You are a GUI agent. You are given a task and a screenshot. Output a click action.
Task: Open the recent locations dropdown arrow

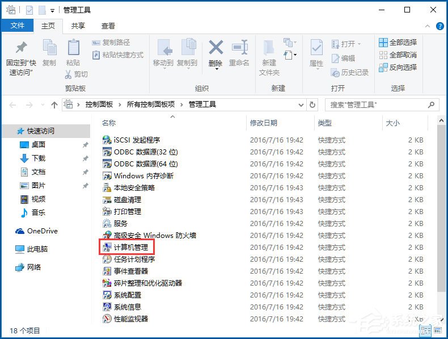43,105
